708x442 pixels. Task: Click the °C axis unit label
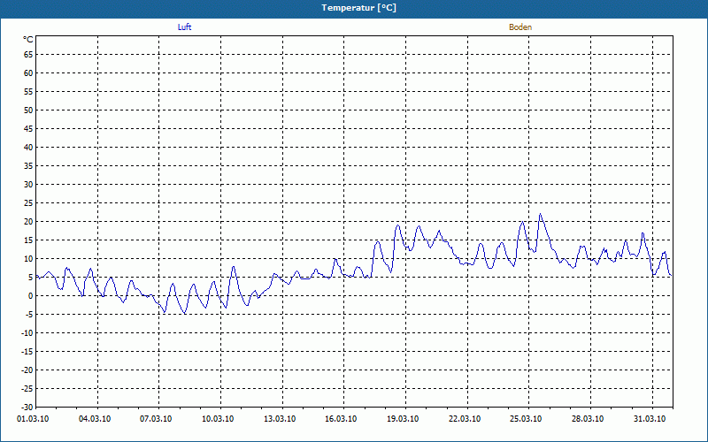point(28,40)
